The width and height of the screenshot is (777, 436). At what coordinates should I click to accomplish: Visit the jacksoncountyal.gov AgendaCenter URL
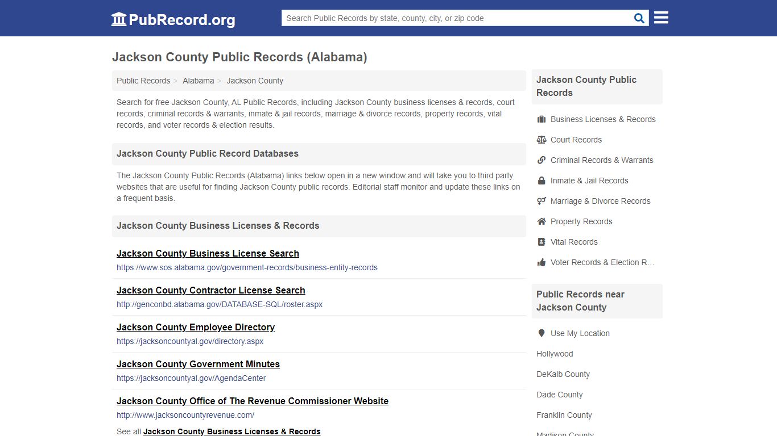point(191,378)
